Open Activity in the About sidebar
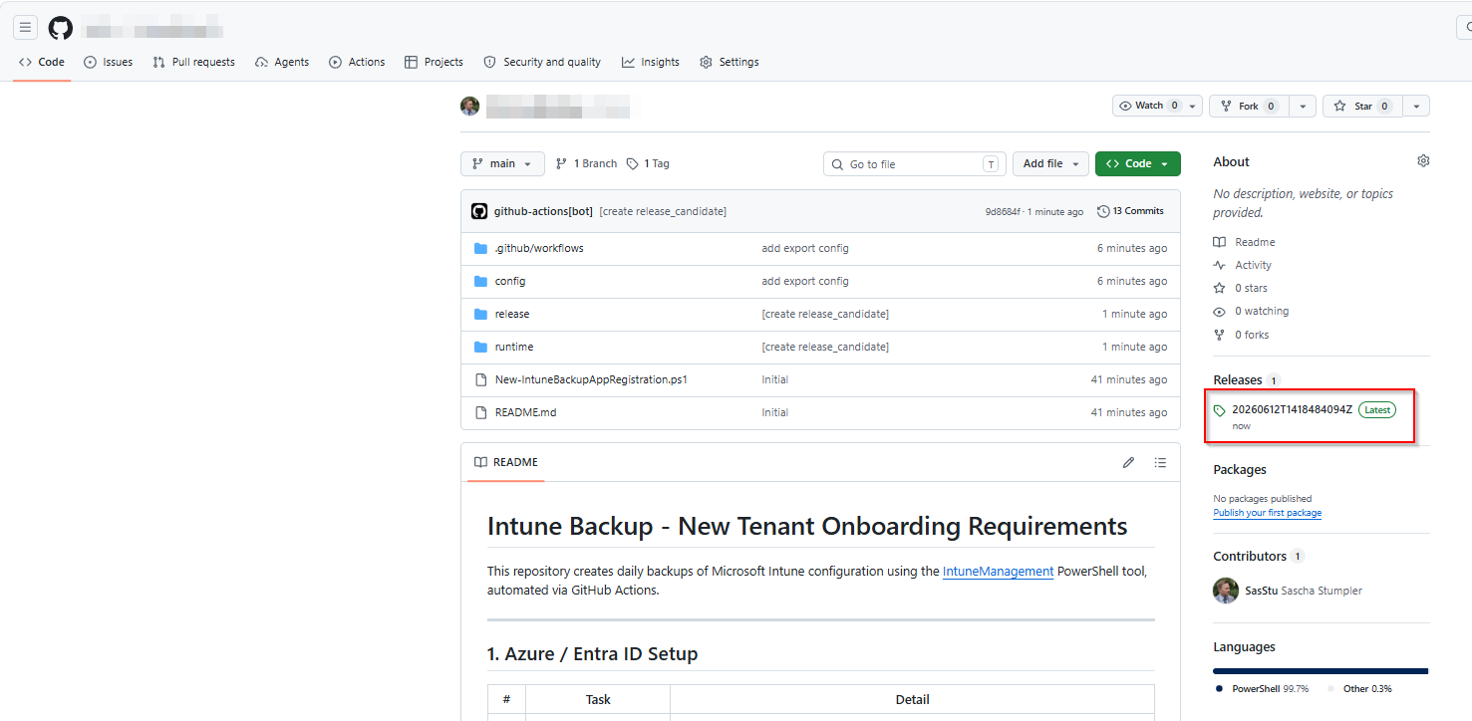1472x721 pixels. coord(1242,265)
